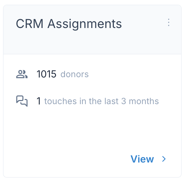186x183 pixels.
Task: Click the touches count number 1
Action: click(x=39, y=101)
